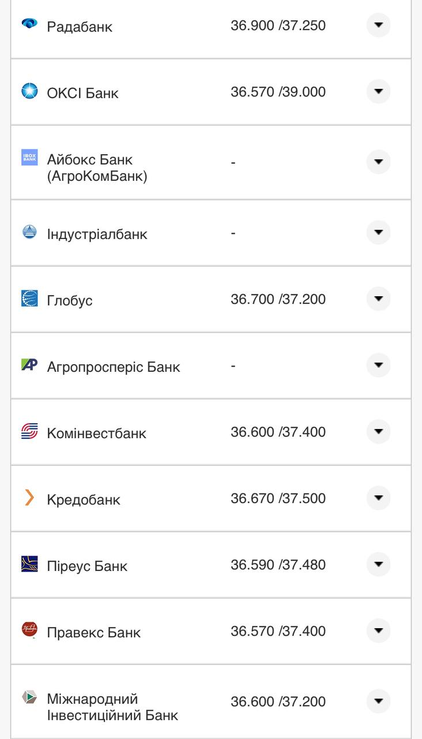Click the Глобус bank logo
This screenshot has width=422, height=739.
coord(29,298)
